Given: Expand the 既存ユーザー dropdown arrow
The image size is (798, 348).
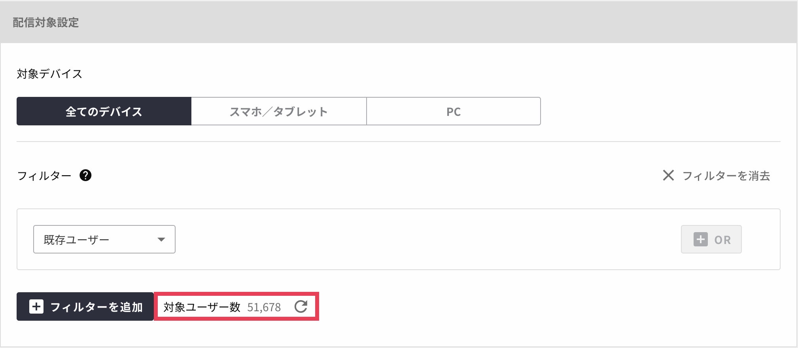Looking at the screenshot, I should (x=161, y=239).
